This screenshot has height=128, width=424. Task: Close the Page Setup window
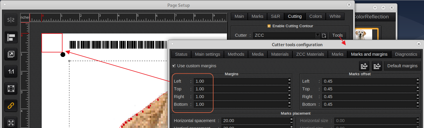(349, 5)
